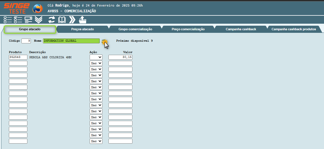
Task: Go to the Preço comercialização tab
Action: pos(188,29)
